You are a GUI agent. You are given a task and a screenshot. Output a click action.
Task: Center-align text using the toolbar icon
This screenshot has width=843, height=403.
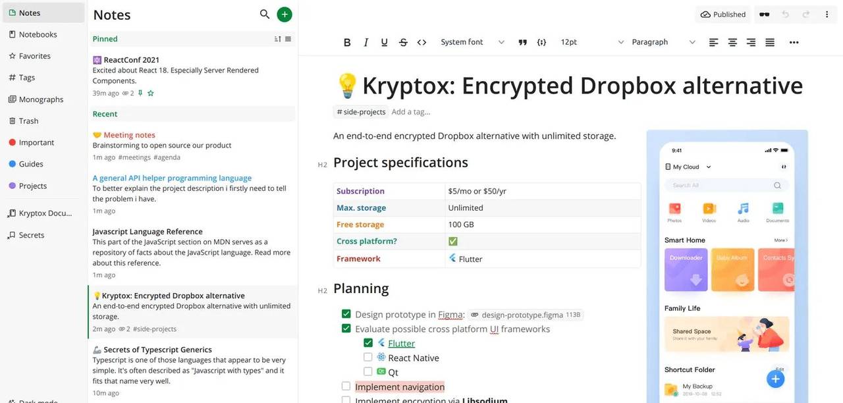pyautogui.click(x=732, y=42)
